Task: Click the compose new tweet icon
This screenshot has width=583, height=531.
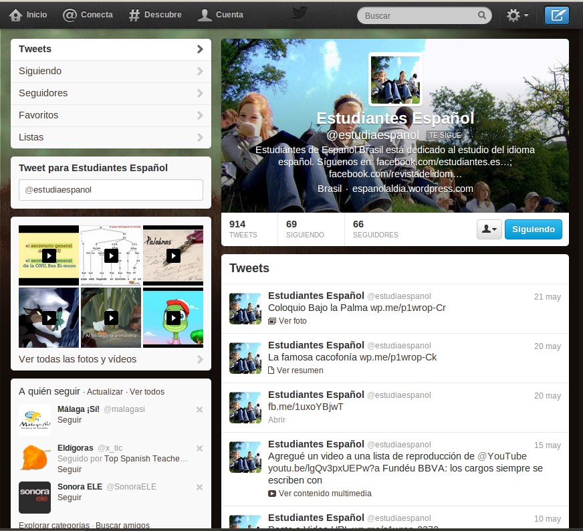Action: (556, 15)
